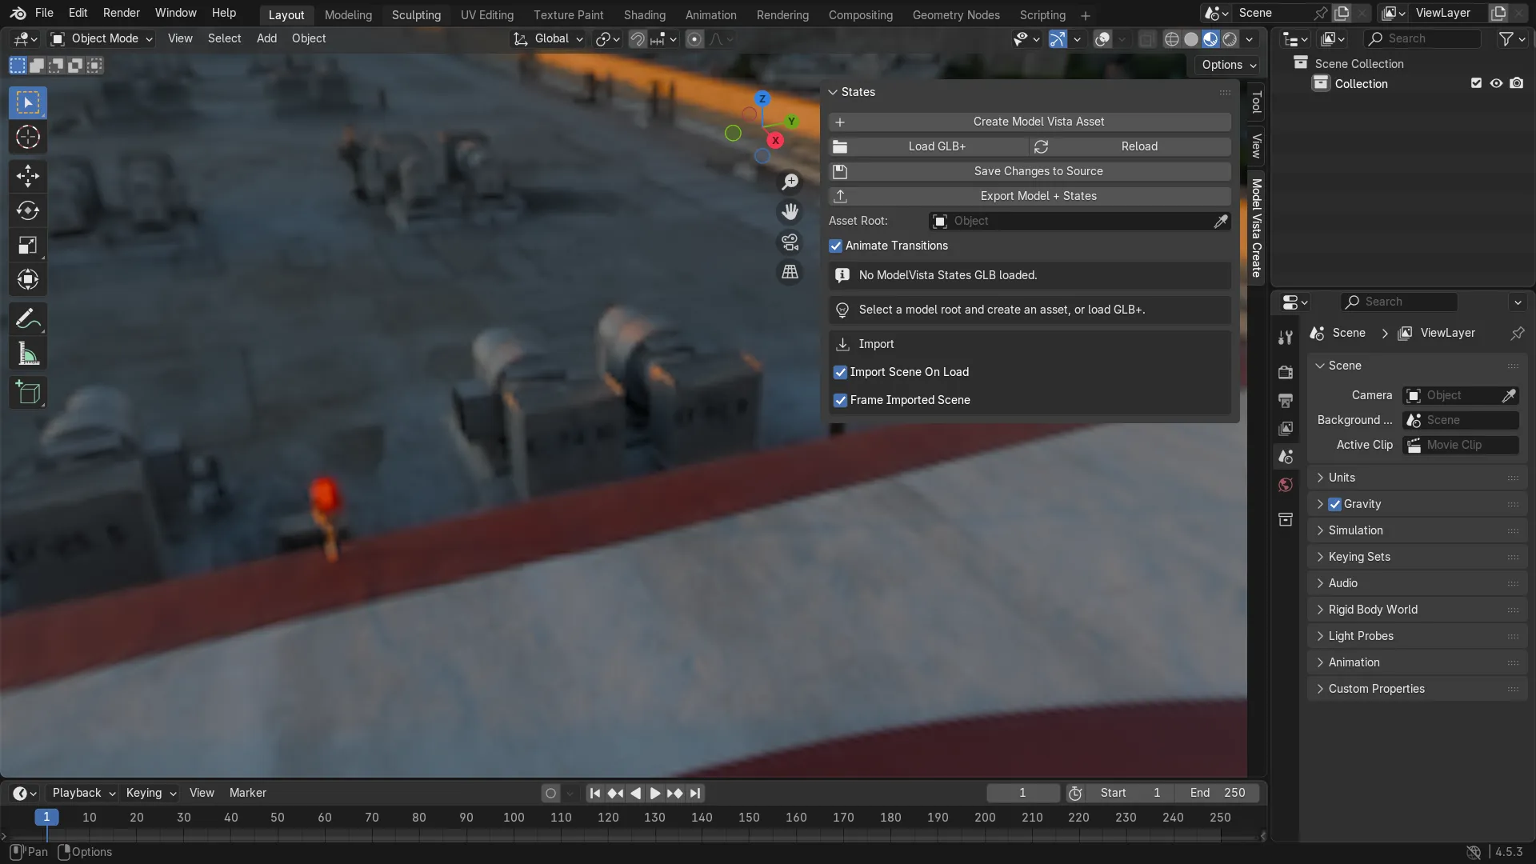The width and height of the screenshot is (1536, 864).
Task: Toggle snapping magnet icon
Action: [638, 39]
